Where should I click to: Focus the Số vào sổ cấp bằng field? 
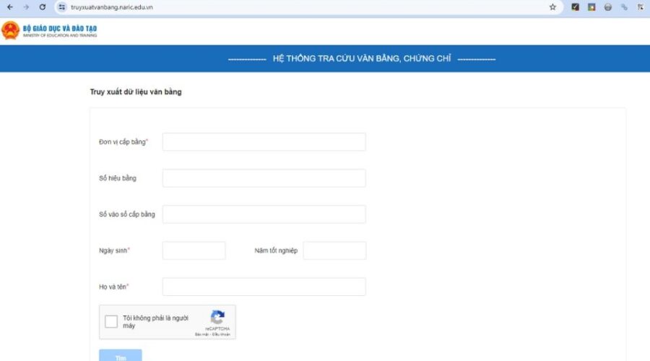(x=264, y=214)
